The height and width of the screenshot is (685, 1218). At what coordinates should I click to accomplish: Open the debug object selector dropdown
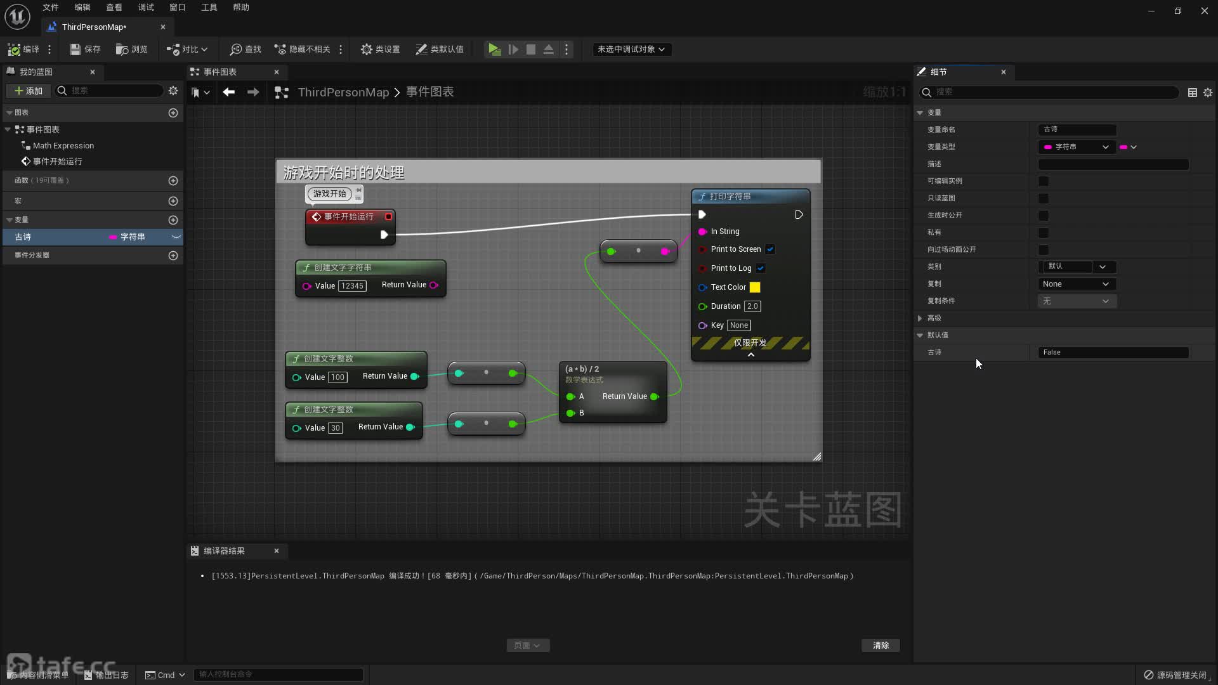click(631, 49)
